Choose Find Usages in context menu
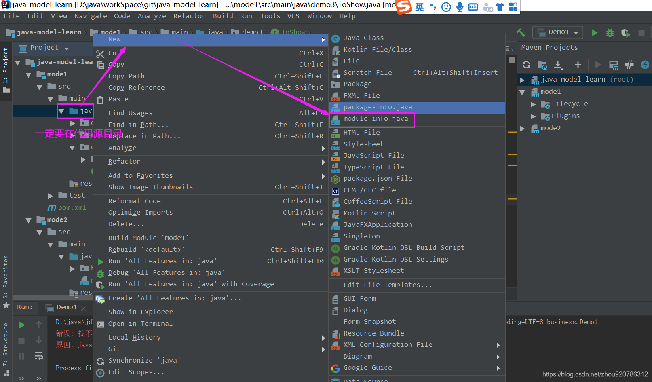This screenshot has width=652, height=382. pos(210,113)
